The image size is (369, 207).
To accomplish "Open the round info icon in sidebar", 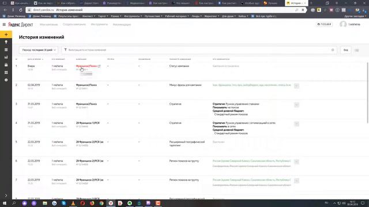I will (6, 80).
